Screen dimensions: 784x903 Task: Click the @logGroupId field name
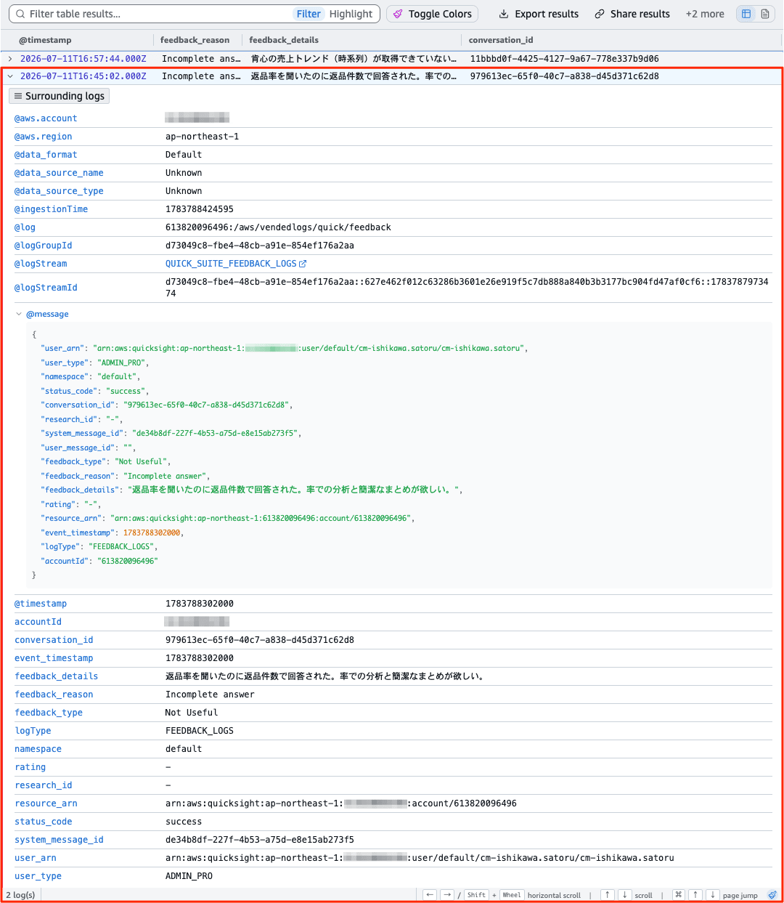44,246
